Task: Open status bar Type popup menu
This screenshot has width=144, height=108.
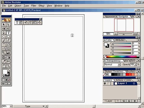Action: pyautogui.click(x=43, y=106)
